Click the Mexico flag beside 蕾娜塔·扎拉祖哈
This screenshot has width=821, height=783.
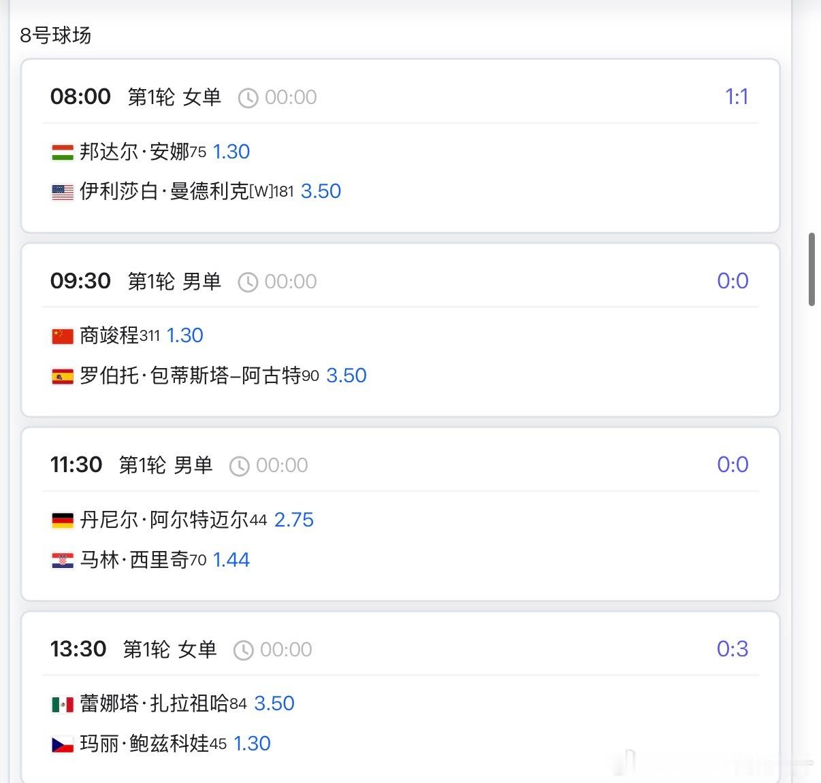point(63,703)
